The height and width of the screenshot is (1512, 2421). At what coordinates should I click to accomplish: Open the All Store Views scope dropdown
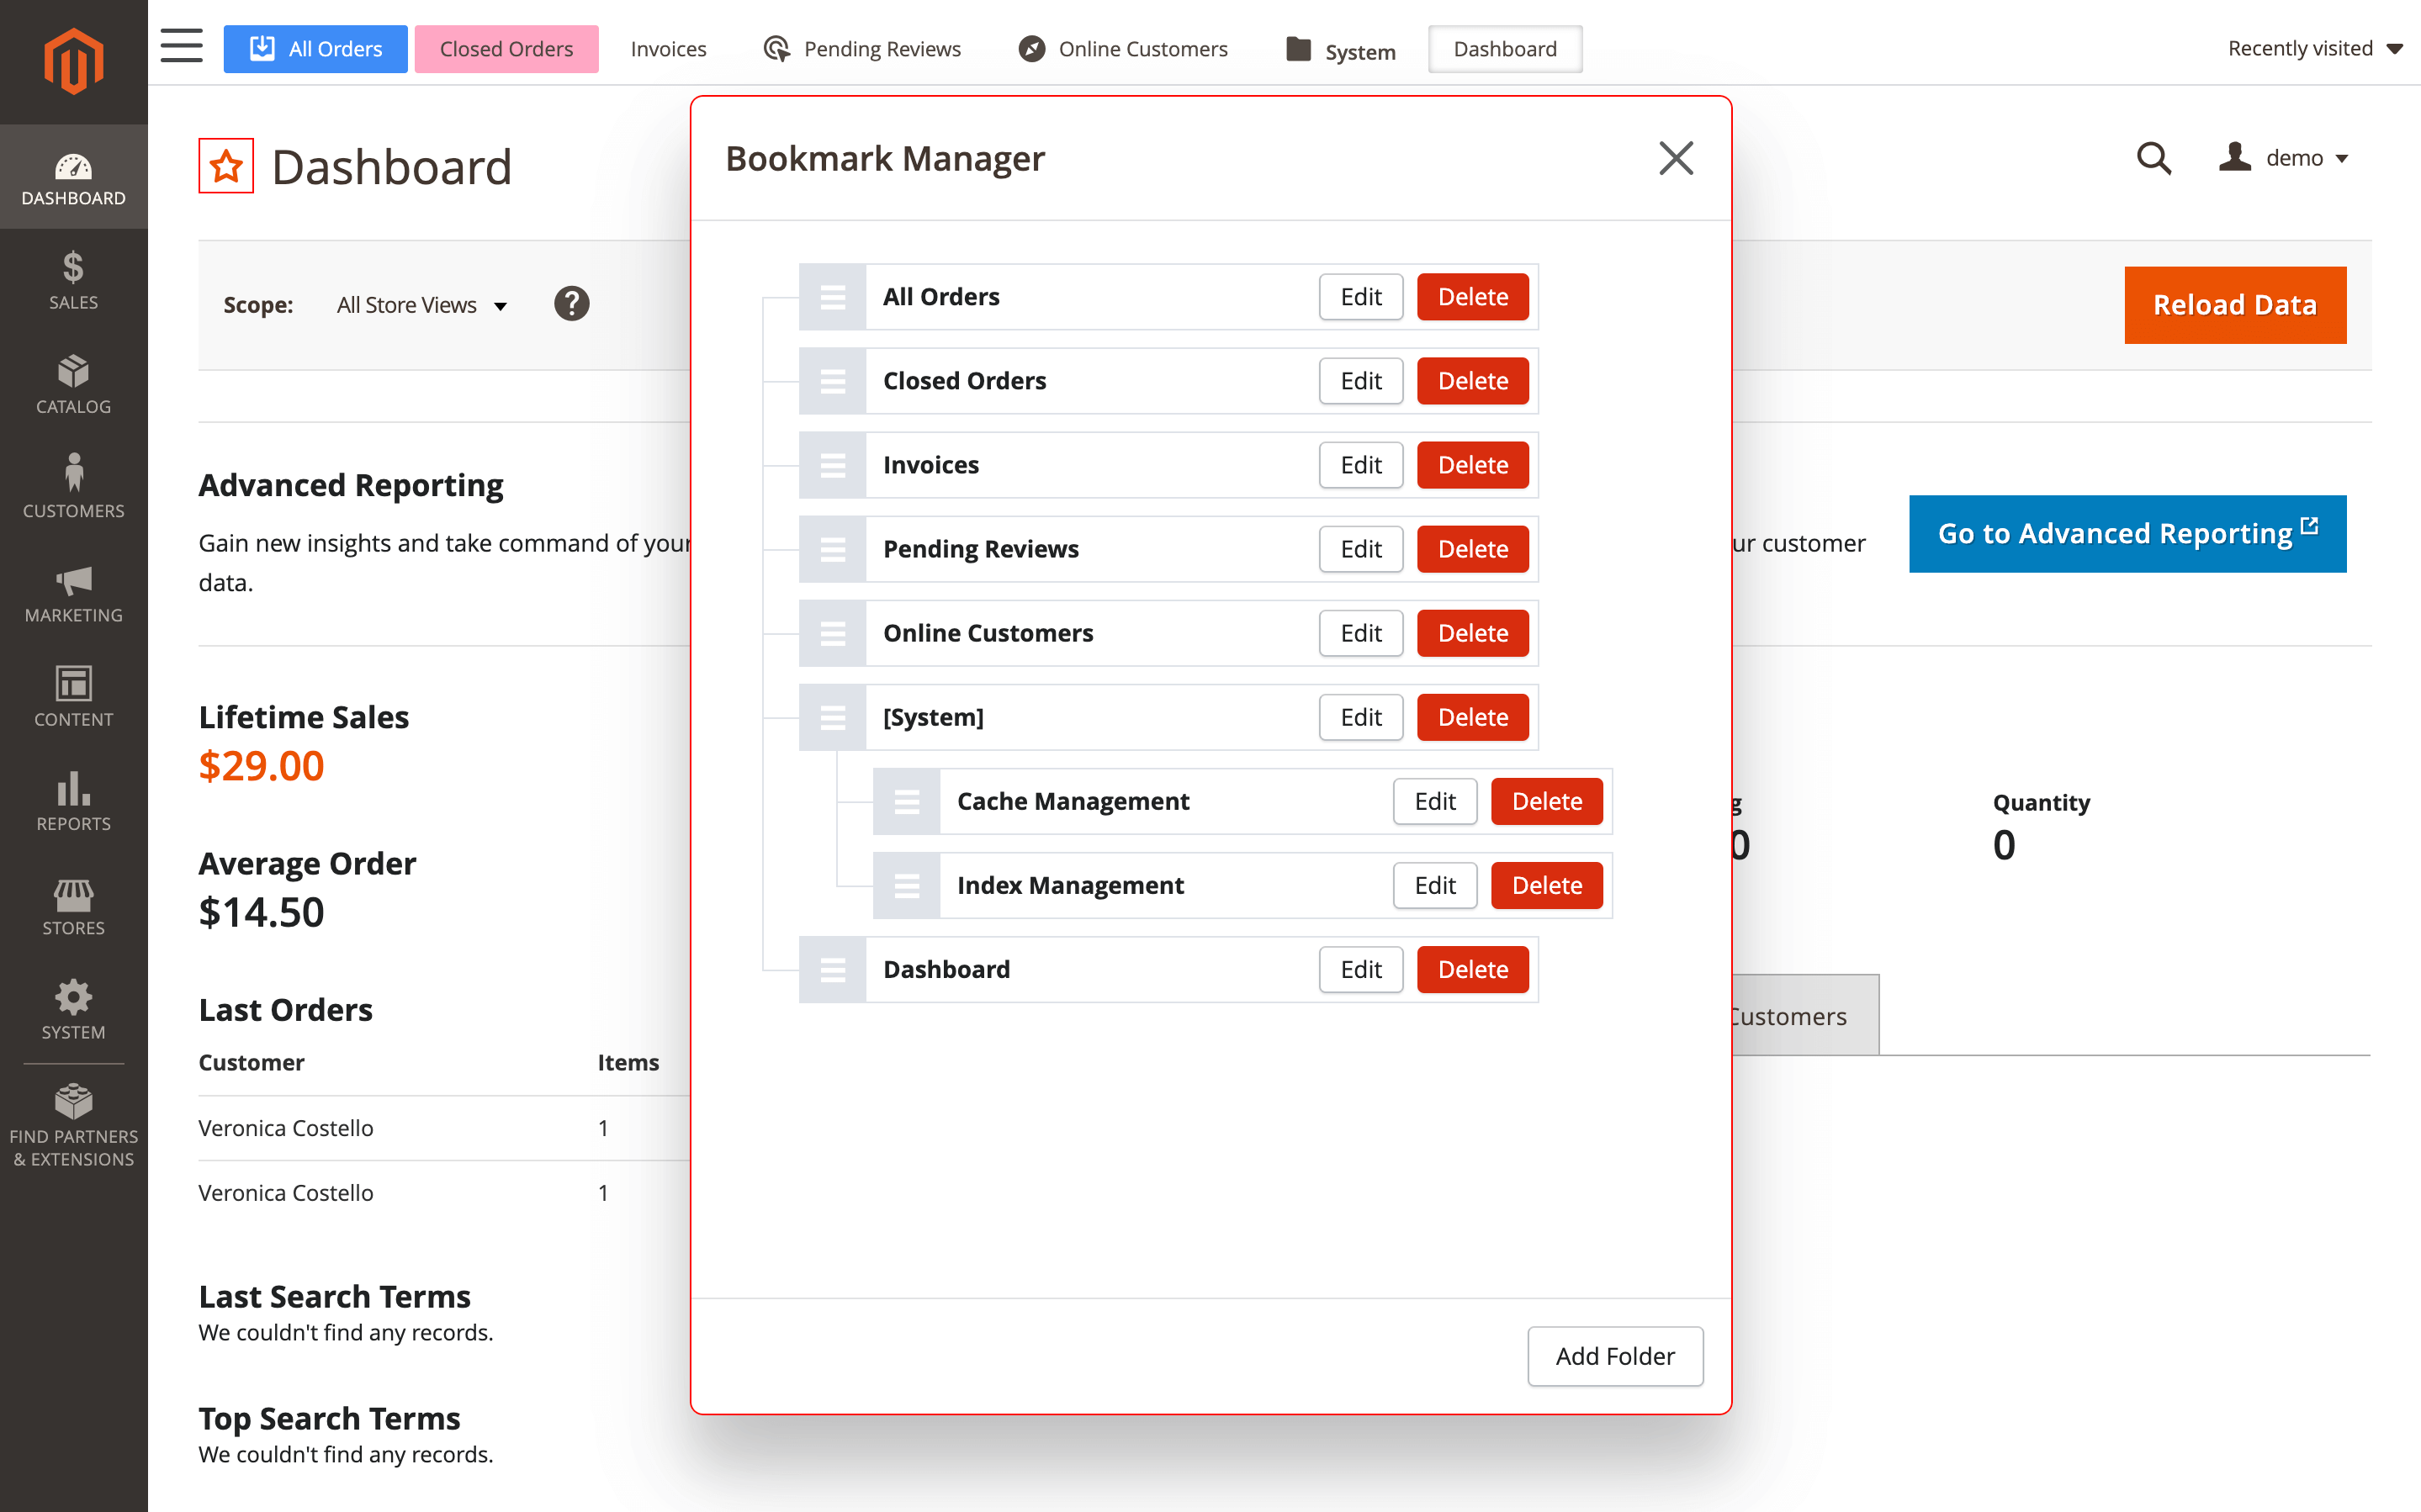pyautogui.click(x=420, y=305)
